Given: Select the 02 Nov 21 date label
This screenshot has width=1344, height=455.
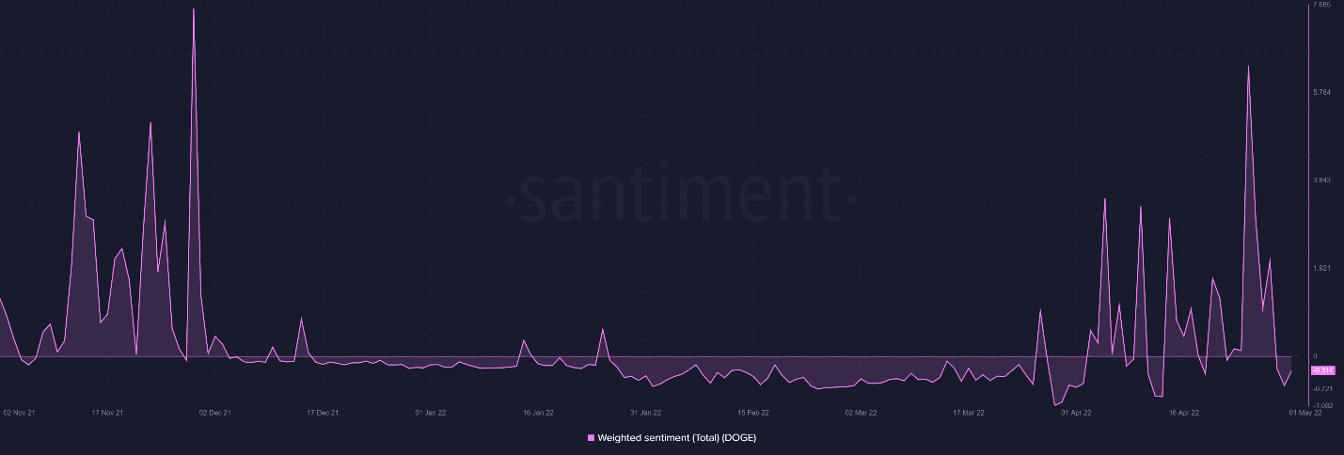Looking at the screenshot, I should (20, 412).
